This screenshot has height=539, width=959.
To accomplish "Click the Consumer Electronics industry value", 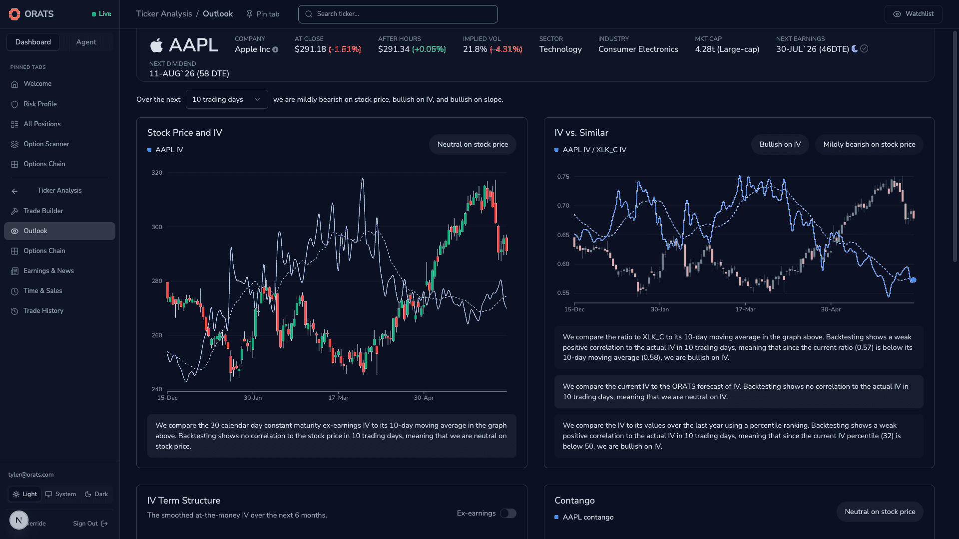I will (638, 49).
